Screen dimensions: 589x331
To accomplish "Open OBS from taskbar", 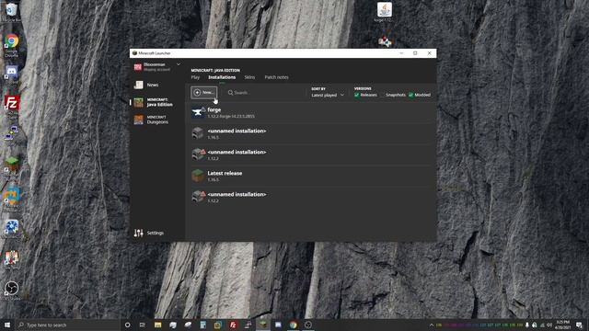I will tap(308, 325).
